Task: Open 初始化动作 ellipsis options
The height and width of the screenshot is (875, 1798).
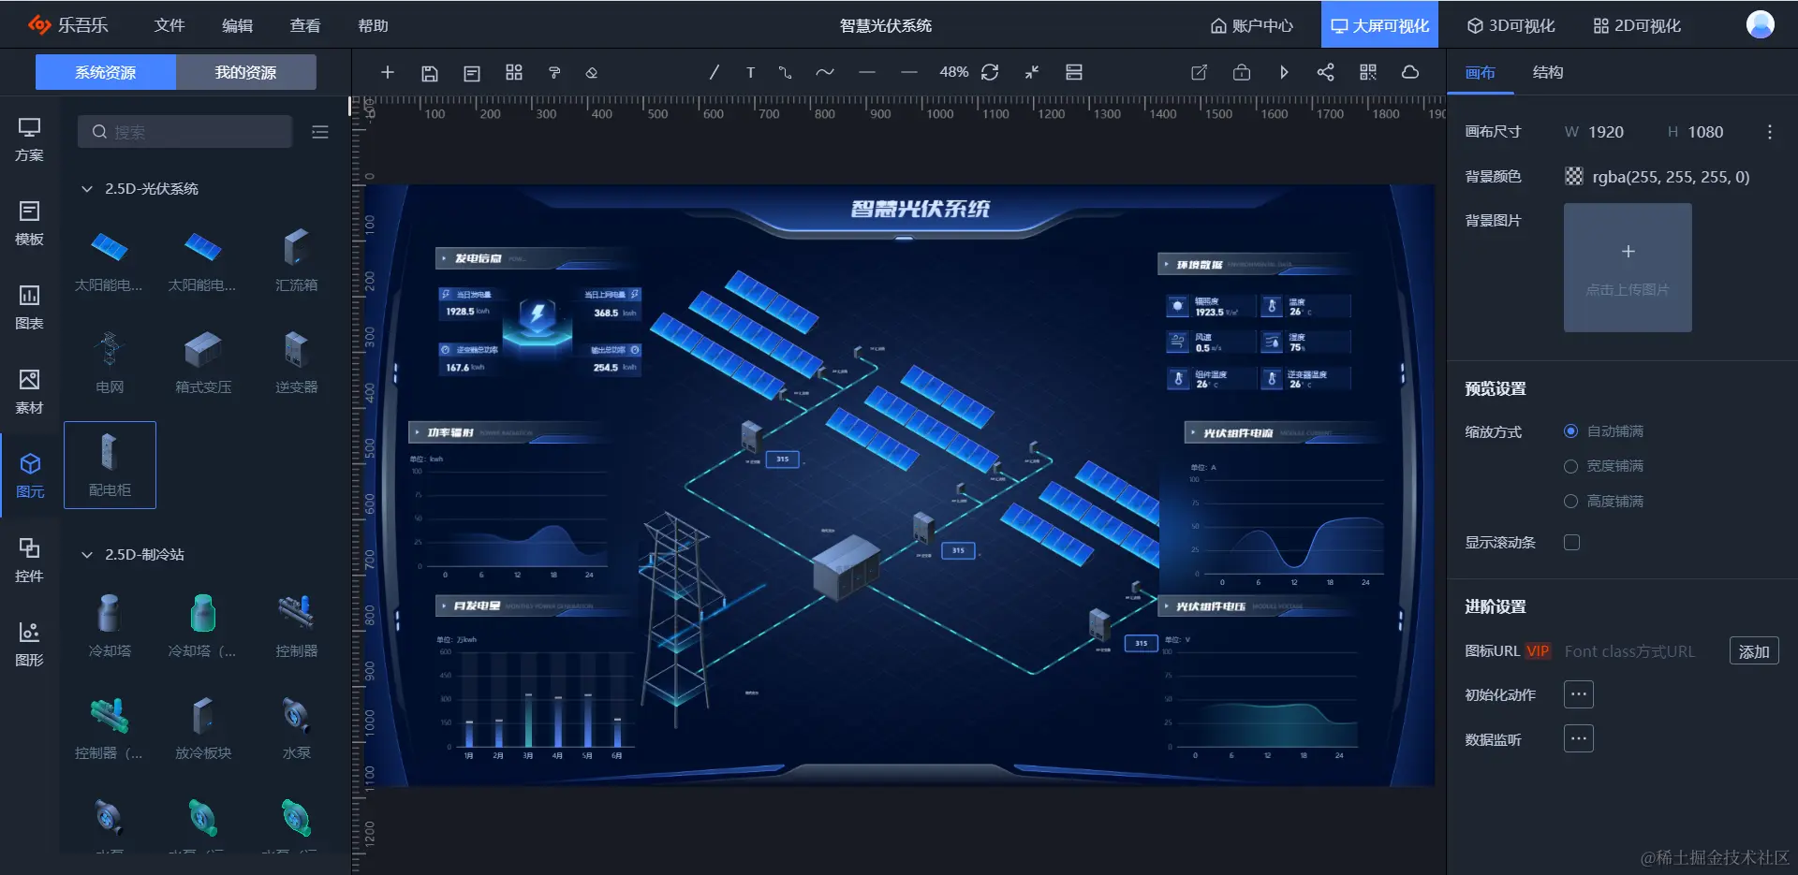Action: point(1579,694)
